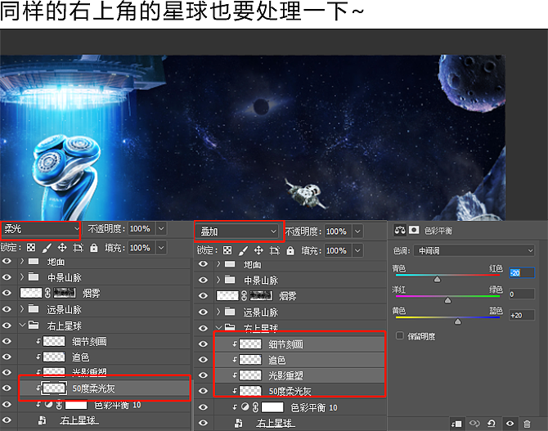Click reset adjustment arrow icon in properties

point(492,424)
